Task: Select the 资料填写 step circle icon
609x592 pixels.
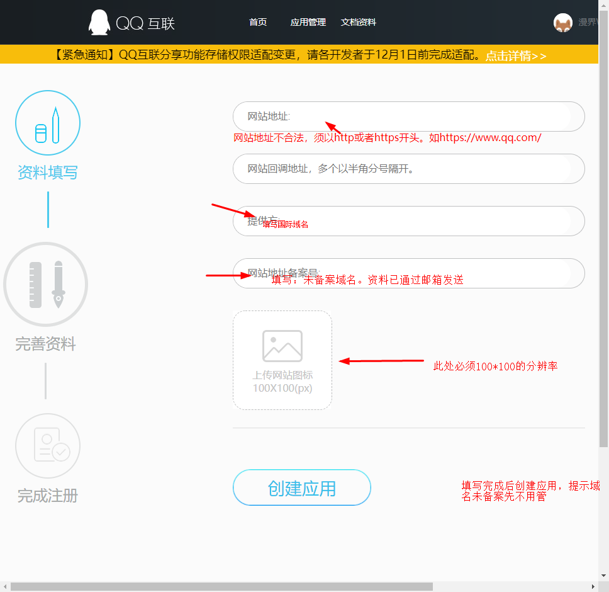Action: (x=48, y=123)
